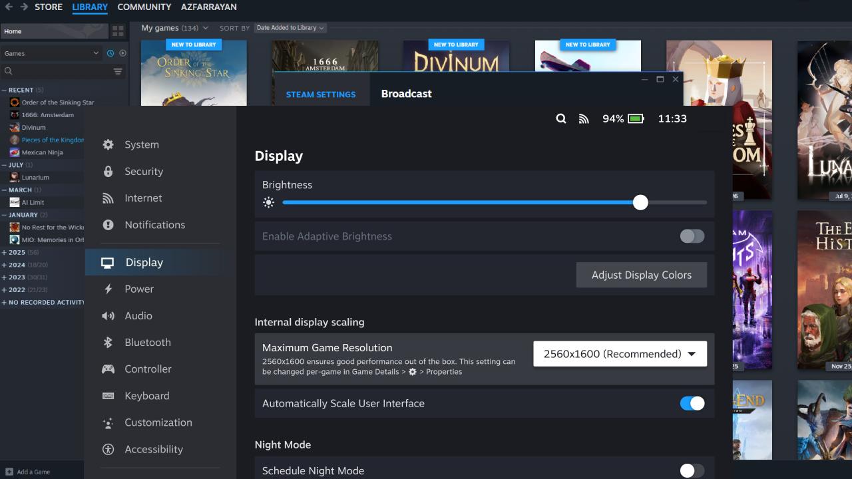Click Order of the Sinking Star game icon
Screen dimensions: 852x479
[x=15, y=102]
